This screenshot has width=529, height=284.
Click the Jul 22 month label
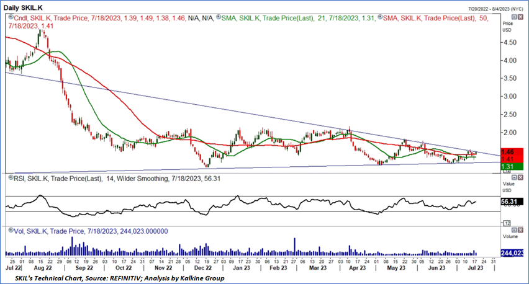[14, 268]
